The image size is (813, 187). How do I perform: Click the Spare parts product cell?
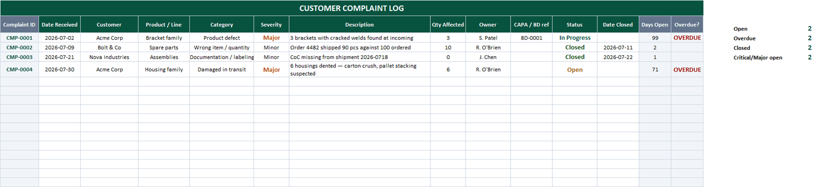point(164,48)
